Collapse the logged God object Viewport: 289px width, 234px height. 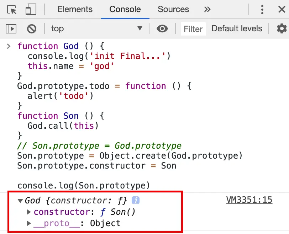coord(20,201)
